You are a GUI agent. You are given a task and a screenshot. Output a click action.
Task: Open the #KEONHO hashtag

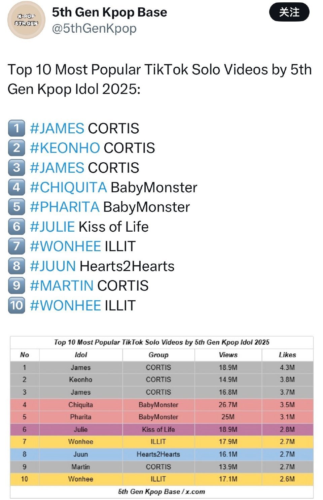click(65, 148)
